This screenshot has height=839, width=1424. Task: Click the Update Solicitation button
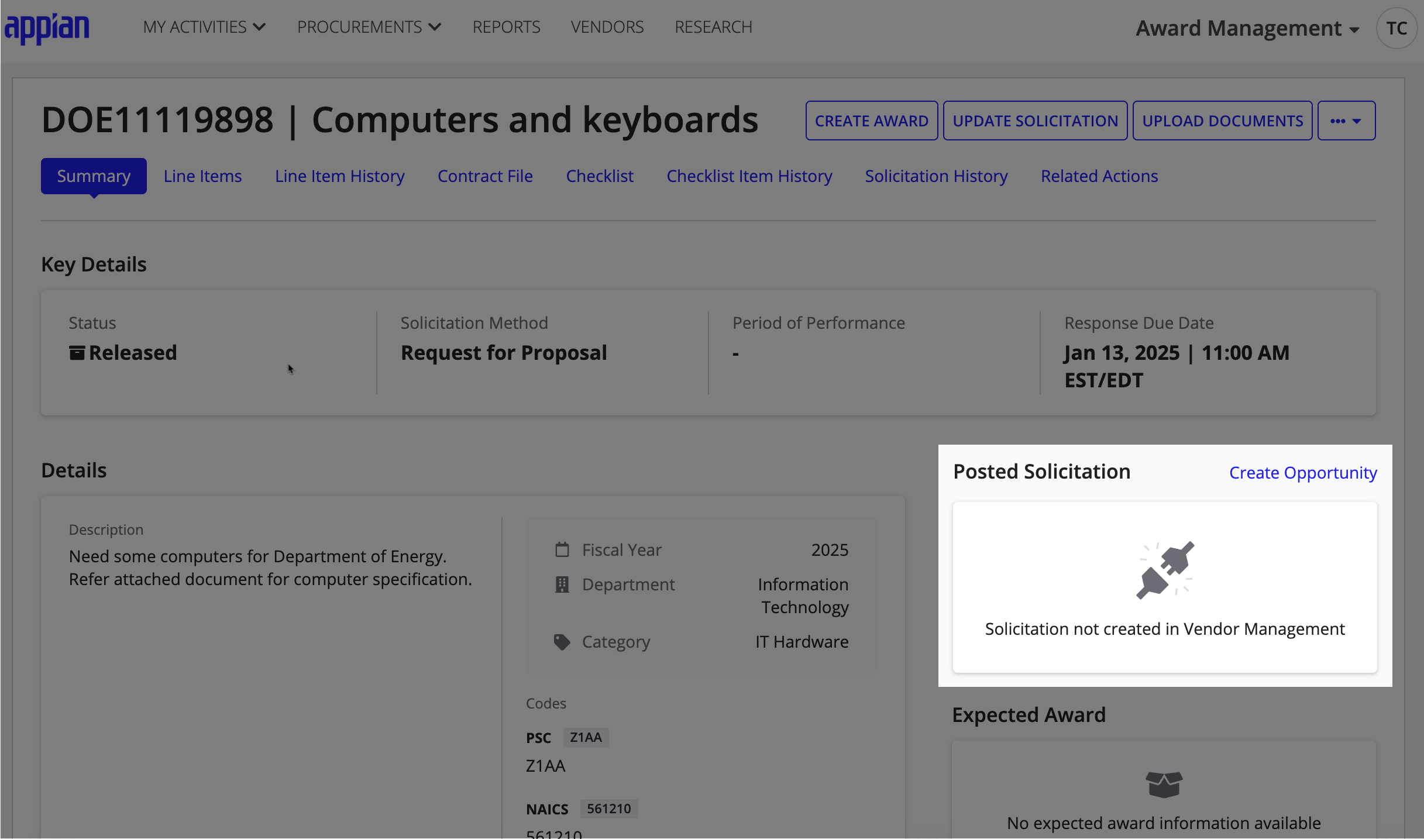point(1036,120)
